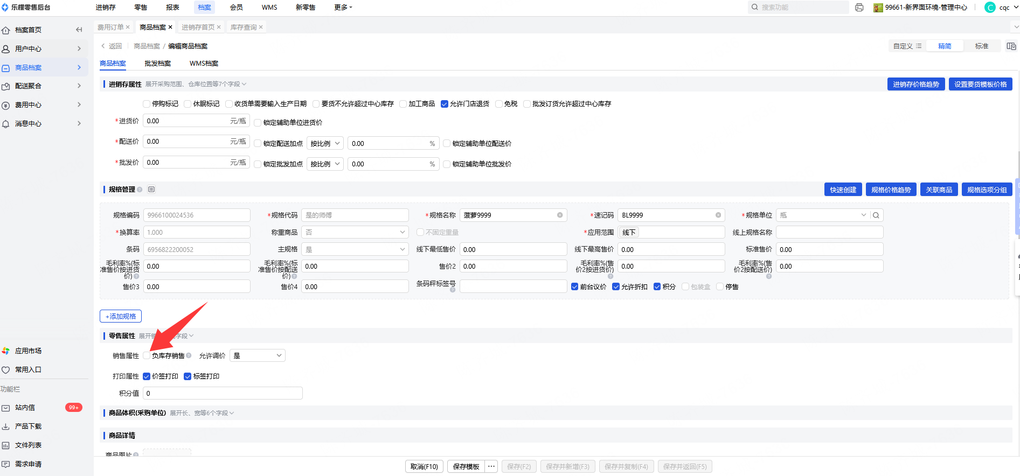
Task: Open 按比例 dropdown in 批发价 row
Action: coord(325,164)
